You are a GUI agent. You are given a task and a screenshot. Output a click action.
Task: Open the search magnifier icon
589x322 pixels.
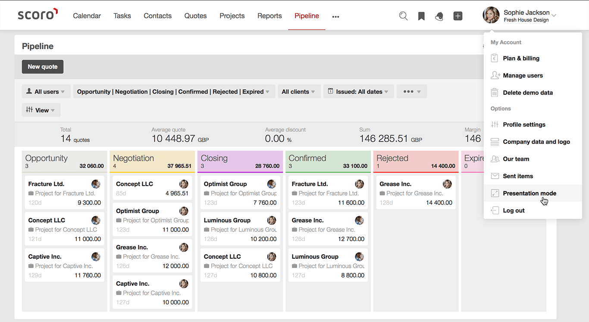coord(403,16)
